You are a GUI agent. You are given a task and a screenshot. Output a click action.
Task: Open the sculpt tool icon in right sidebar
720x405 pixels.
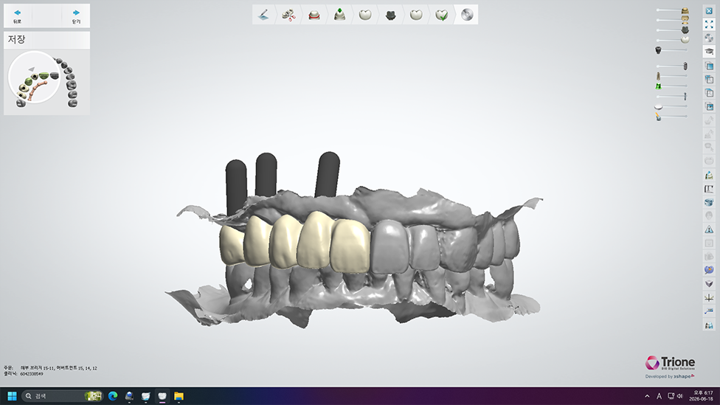(709, 175)
